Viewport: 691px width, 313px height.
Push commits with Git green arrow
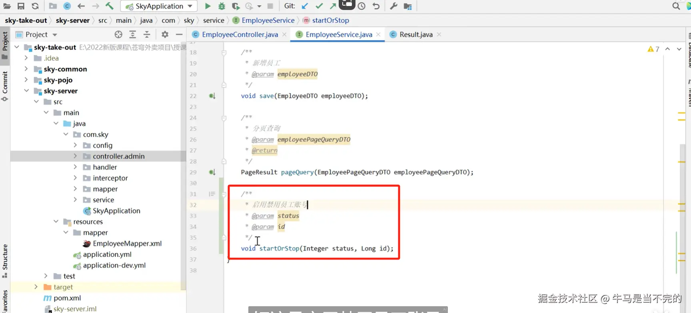coord(333,6)
